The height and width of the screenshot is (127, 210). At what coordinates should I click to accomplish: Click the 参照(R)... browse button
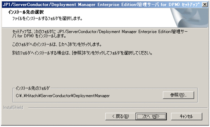[x=179, y=95]
